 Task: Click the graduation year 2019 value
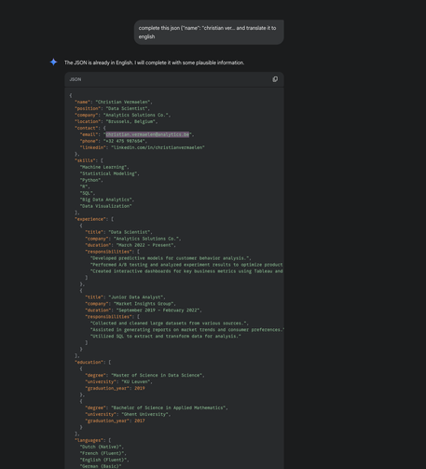140,388
